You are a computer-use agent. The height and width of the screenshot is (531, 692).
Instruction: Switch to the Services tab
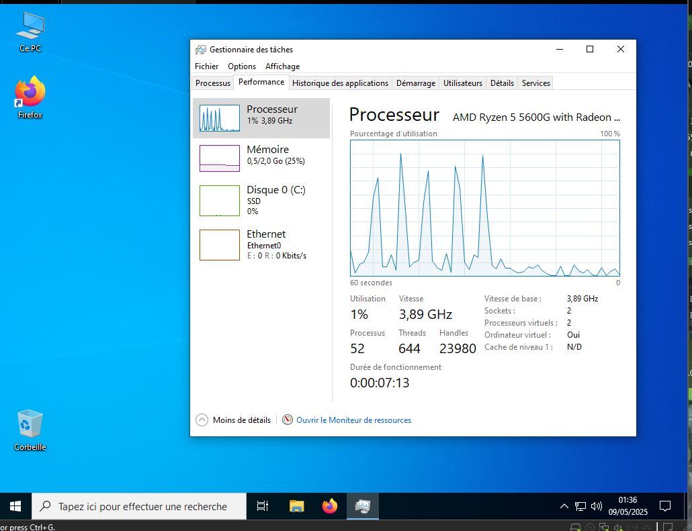(535, 83)
